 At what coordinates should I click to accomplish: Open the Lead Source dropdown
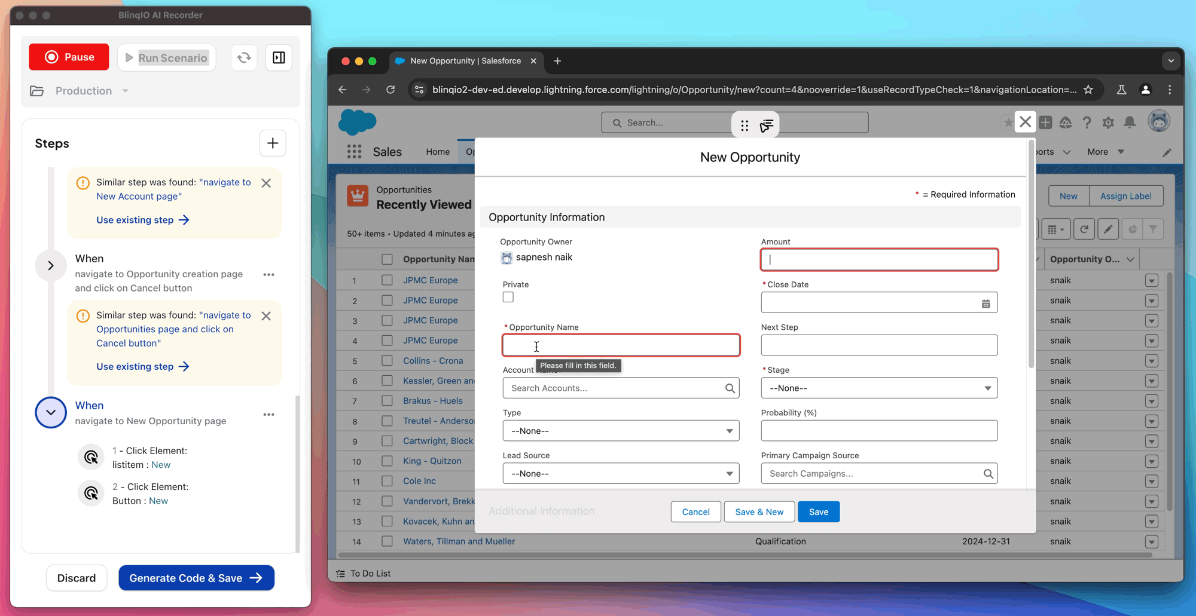click(621, 474)
